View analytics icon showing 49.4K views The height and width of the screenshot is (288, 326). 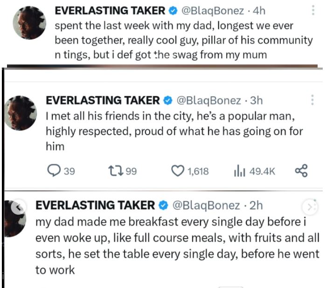(x=240, y=171)
